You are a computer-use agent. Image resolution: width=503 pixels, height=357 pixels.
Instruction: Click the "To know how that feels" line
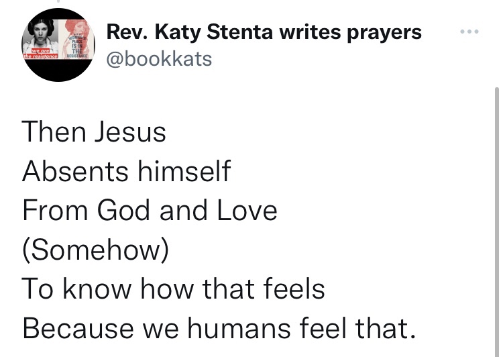coord(174,289)
